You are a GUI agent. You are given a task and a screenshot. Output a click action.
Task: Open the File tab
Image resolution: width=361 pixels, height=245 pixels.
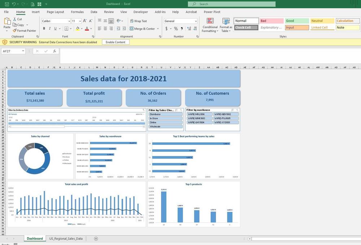click(6, 12)
